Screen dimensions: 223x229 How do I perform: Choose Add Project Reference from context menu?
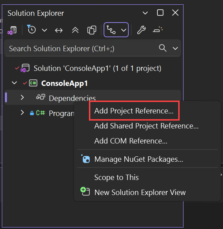click(x=134, y=111)
